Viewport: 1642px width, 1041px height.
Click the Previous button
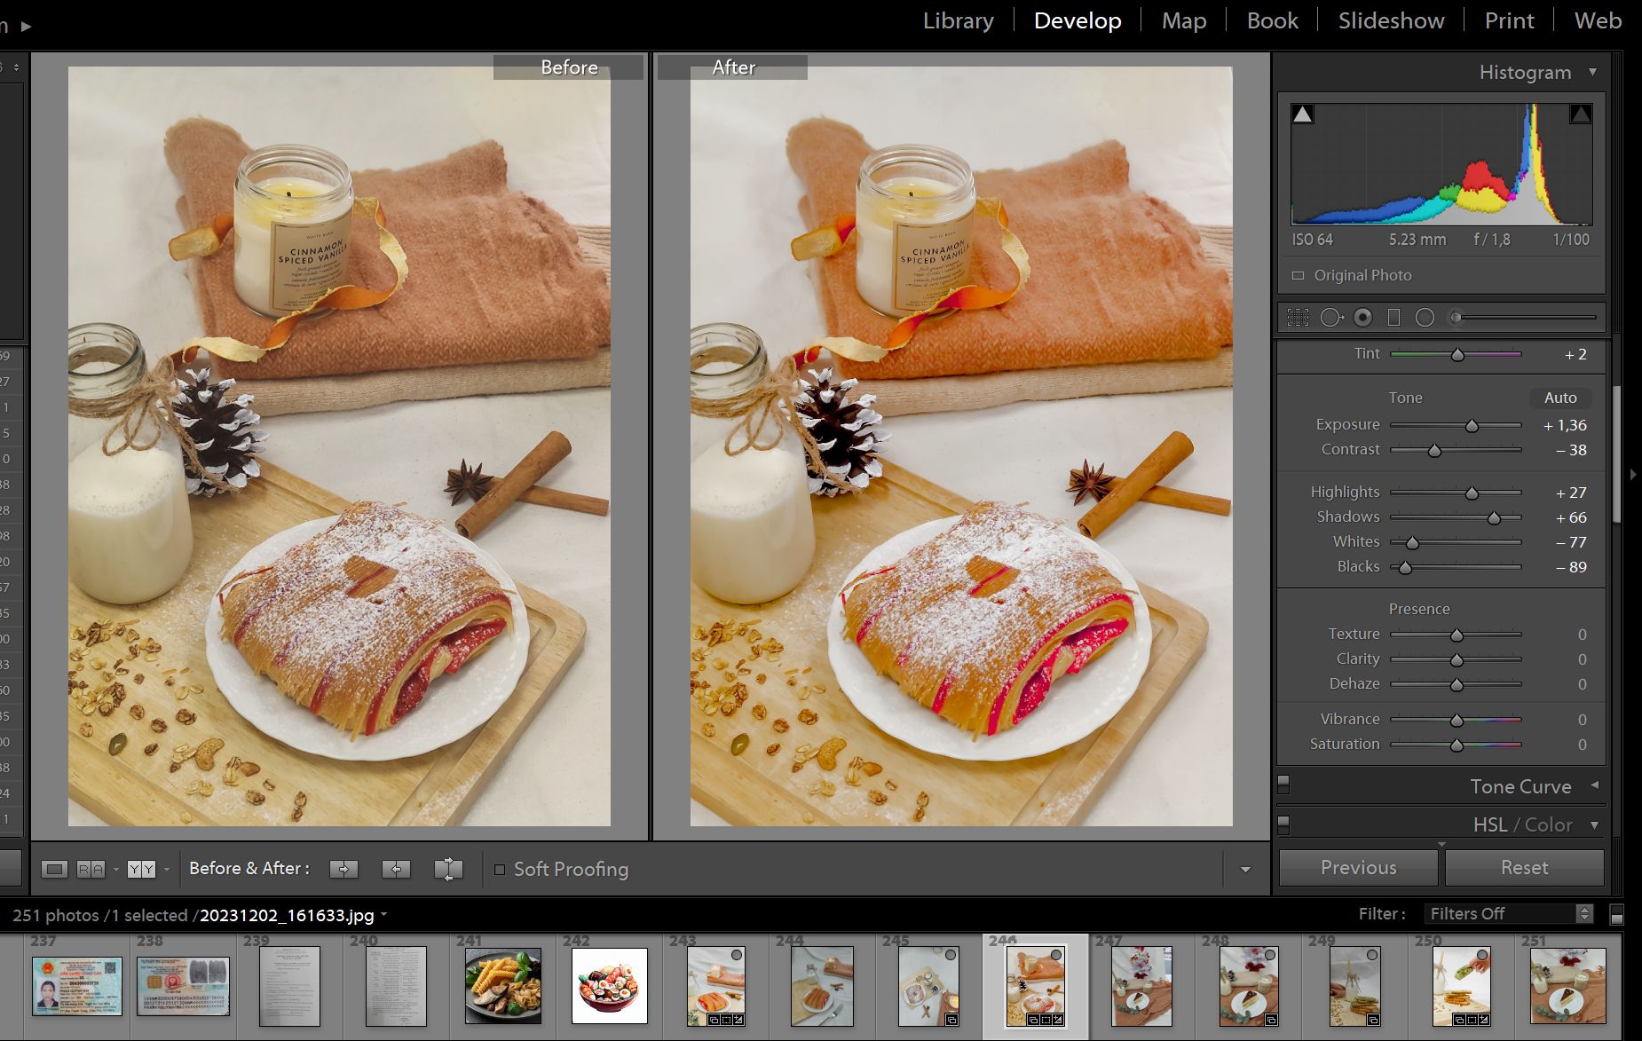tap(1358, 868)
